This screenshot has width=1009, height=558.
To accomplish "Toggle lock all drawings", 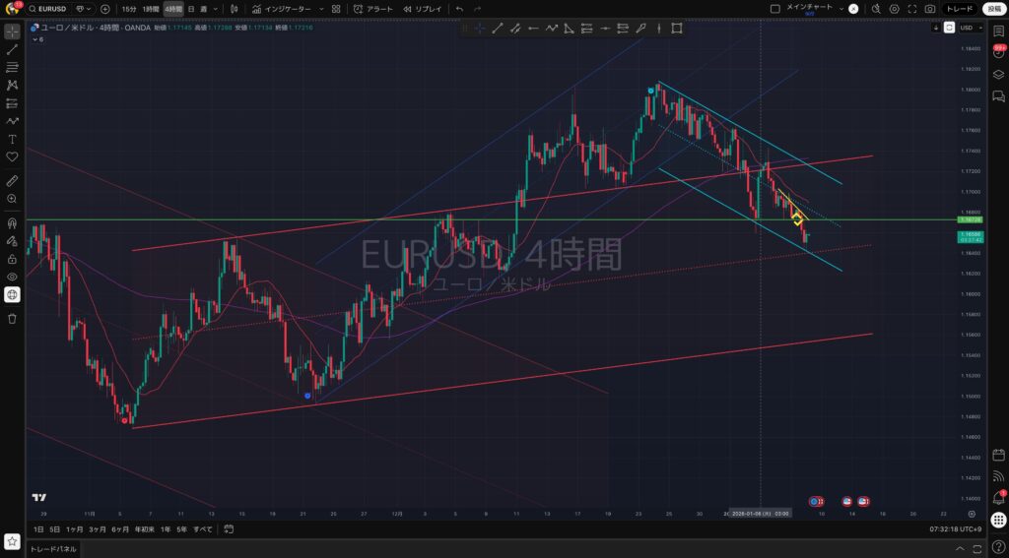I will [x=12, y=259].
